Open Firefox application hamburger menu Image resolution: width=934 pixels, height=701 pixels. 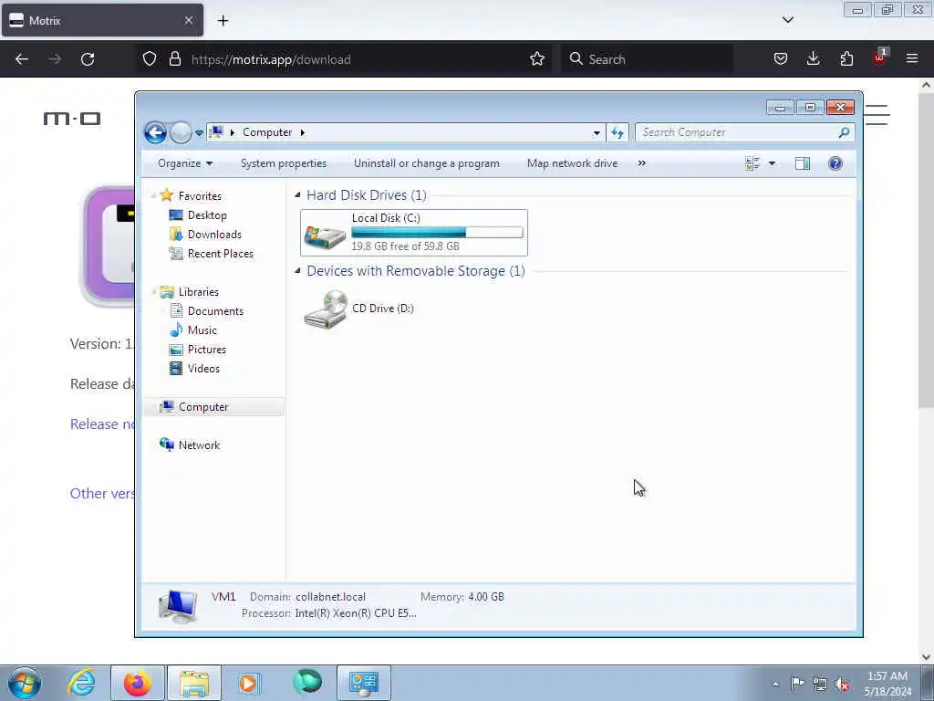point(912,59)
